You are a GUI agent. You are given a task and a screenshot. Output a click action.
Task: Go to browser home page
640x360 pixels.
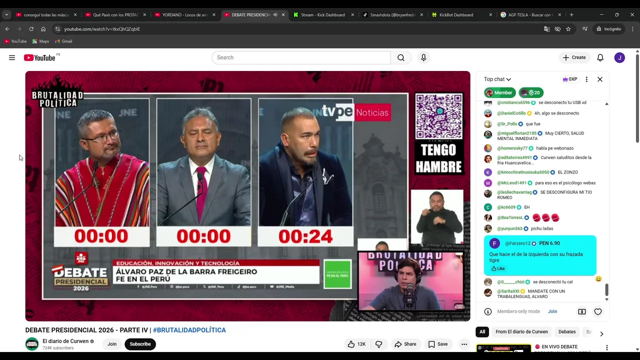[x=43, y=29]
